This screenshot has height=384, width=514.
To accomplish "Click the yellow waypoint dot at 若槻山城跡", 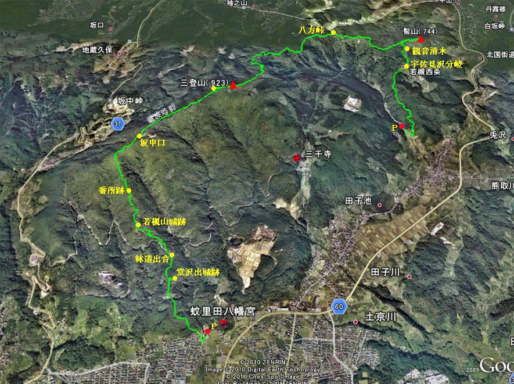I will point(138,225).
